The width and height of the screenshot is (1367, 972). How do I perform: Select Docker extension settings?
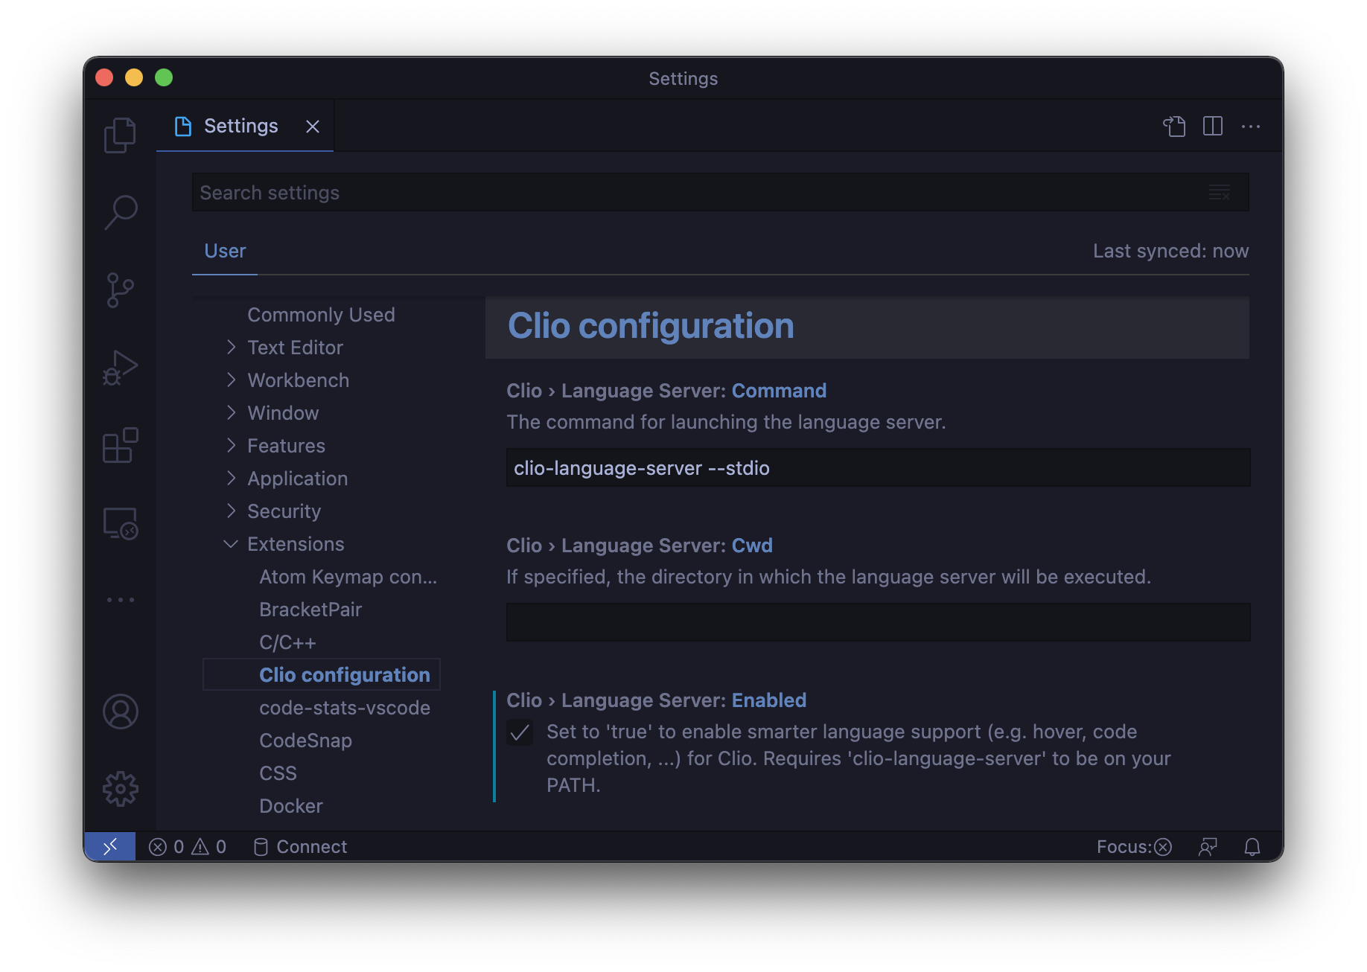[290, 806]
